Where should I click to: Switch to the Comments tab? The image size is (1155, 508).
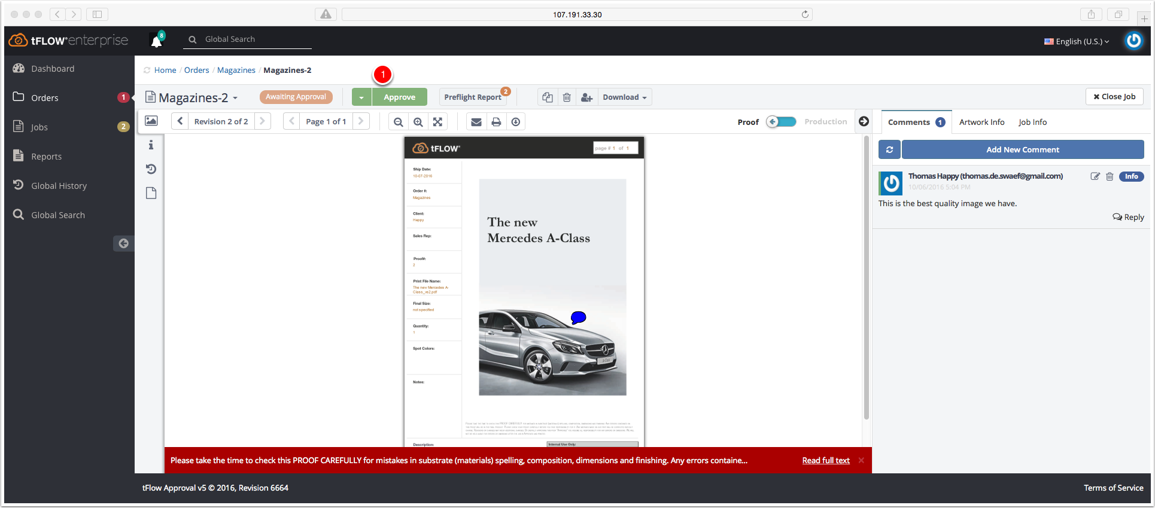[916, 122]
